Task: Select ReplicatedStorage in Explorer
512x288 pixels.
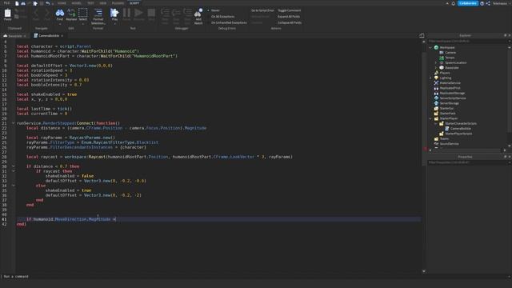Action: coord(452,93)
